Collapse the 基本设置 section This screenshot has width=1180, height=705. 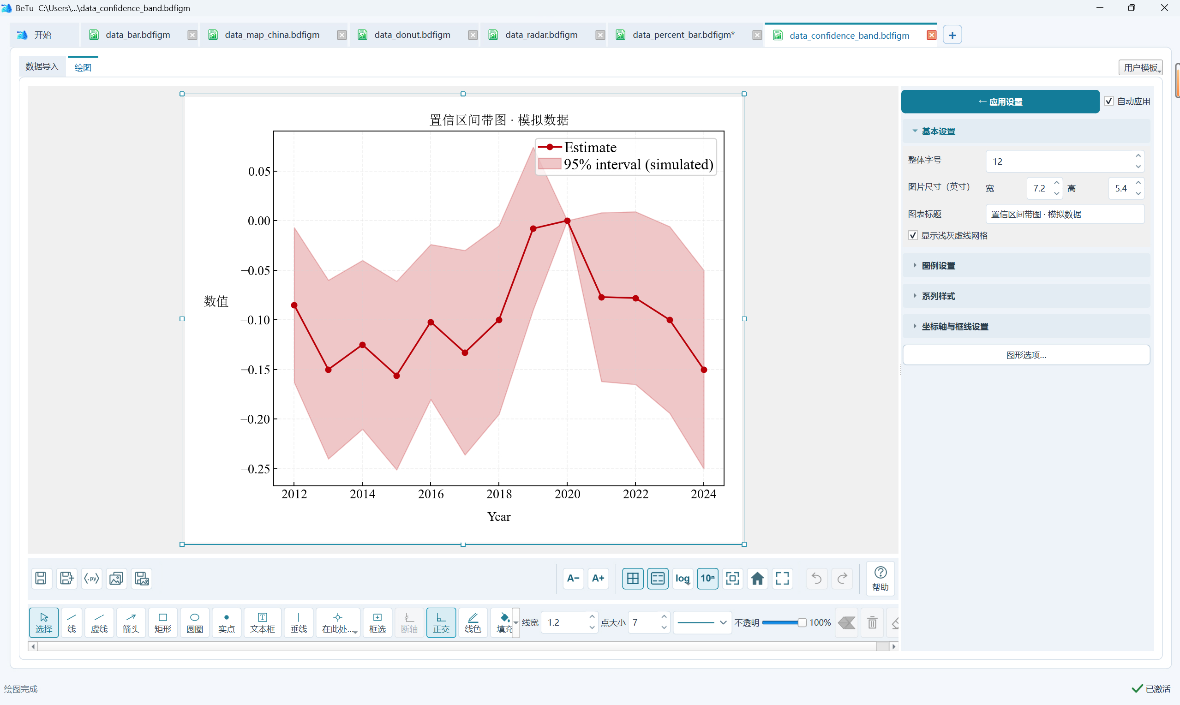point(1026,131)
